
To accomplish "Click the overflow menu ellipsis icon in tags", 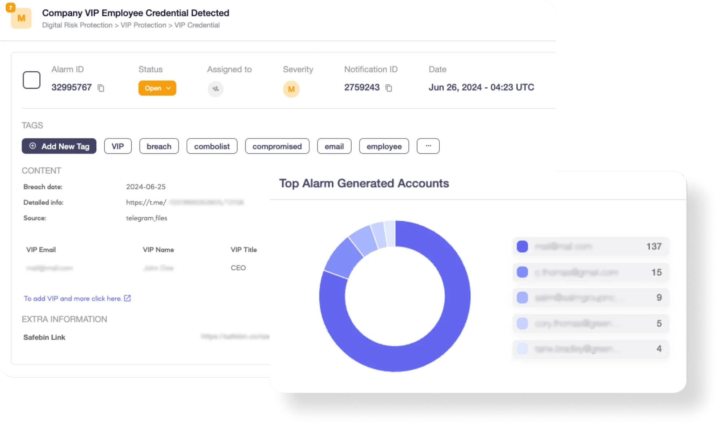I will (428, 146).
